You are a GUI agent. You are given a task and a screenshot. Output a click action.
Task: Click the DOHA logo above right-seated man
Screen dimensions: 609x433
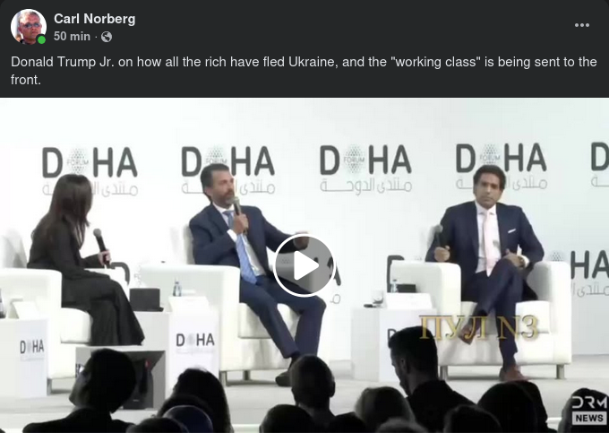502,166
